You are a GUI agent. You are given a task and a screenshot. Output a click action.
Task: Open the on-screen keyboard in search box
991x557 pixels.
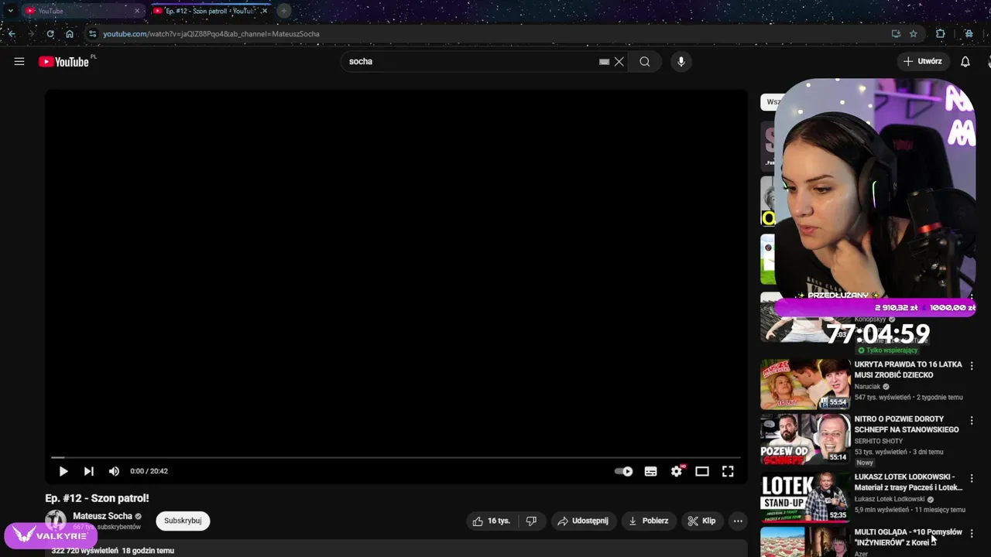pyautogui.click(x=604, y=62)
